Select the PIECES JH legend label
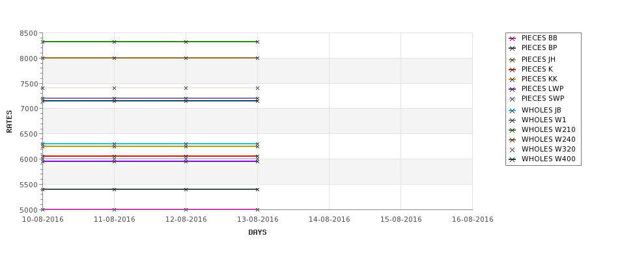The width and height of the screenshot is (635, 279). [538, 59]
